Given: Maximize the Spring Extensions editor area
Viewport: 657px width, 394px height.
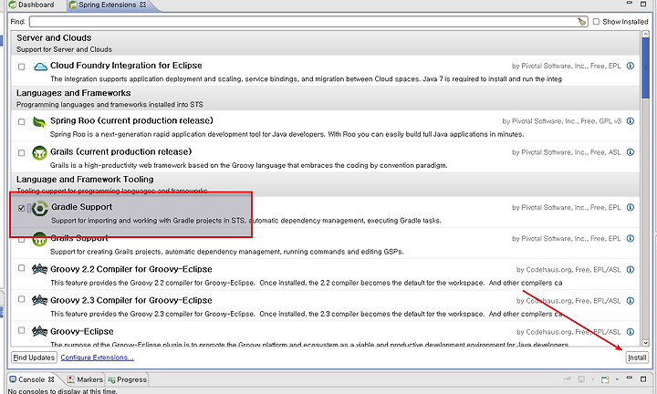Looking at the screenshot, I should tap(643, 4).
